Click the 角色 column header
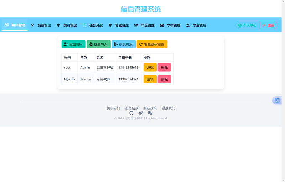Viewport: 285px width, 182px height. pyautogui.click(x=86, y=58)
